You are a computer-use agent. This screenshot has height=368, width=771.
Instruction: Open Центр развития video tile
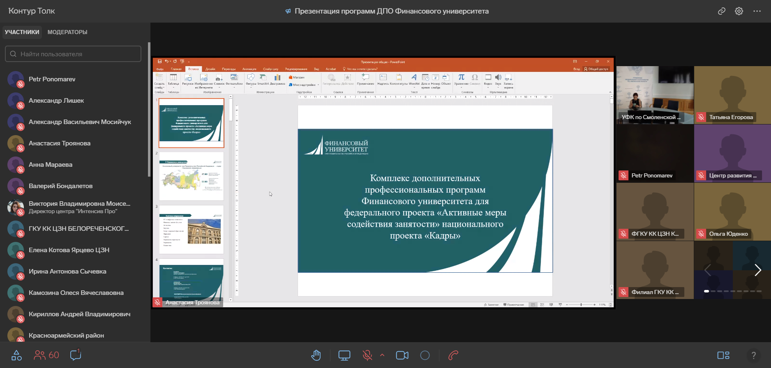(x=732, y=153)
